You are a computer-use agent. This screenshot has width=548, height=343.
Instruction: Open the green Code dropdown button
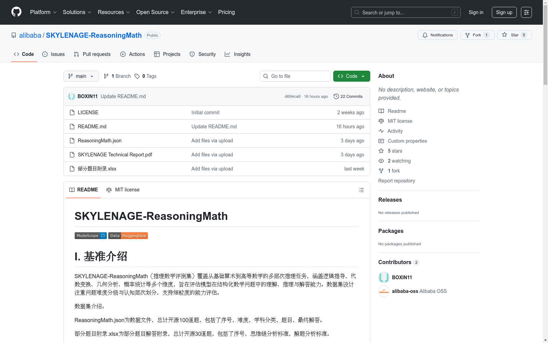[351, 76]
